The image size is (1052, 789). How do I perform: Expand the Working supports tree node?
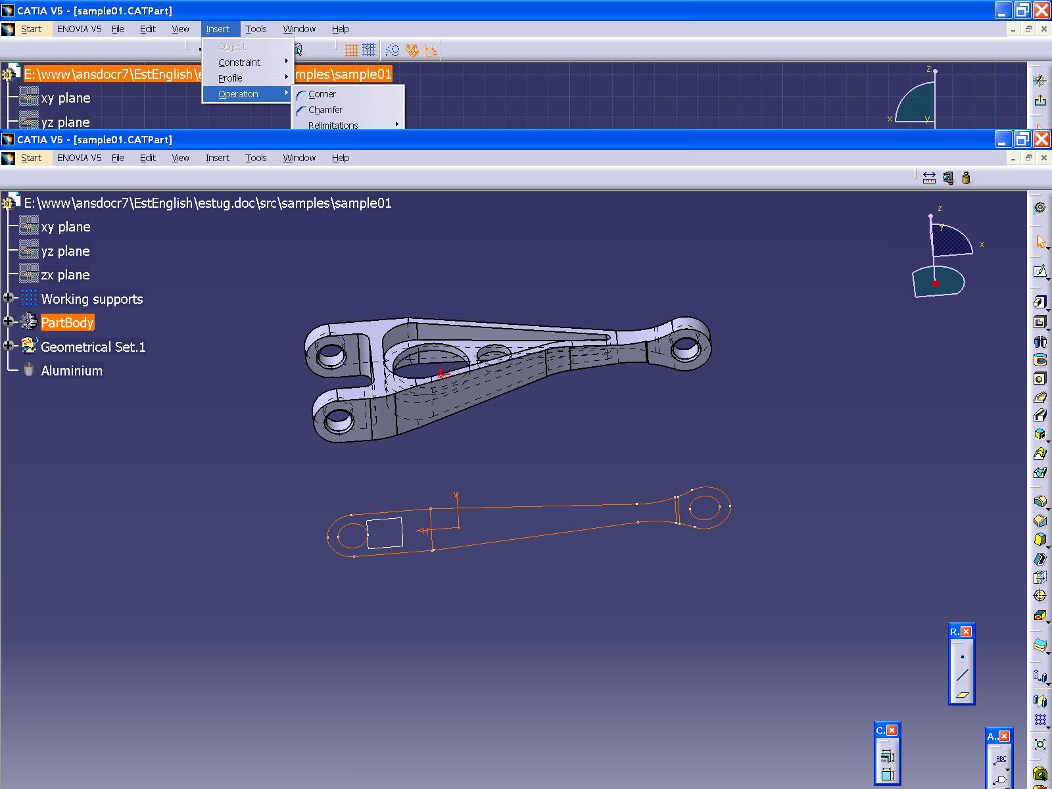[x=9, y=298]
